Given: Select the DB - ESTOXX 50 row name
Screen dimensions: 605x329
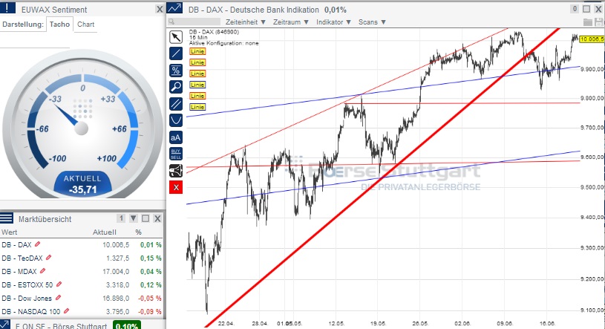Looking at the screenshot, I should click(27, 285).
